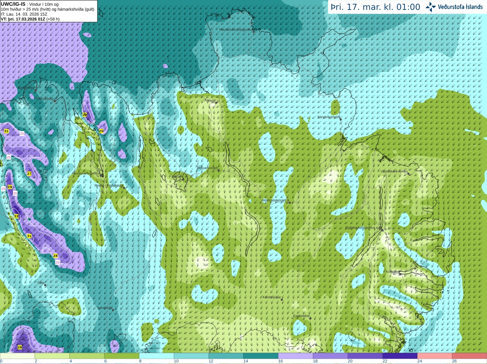Select the Sandvíkurheiði station label
The height and width of the screenshot is (364, 487).
click(328, 117)
